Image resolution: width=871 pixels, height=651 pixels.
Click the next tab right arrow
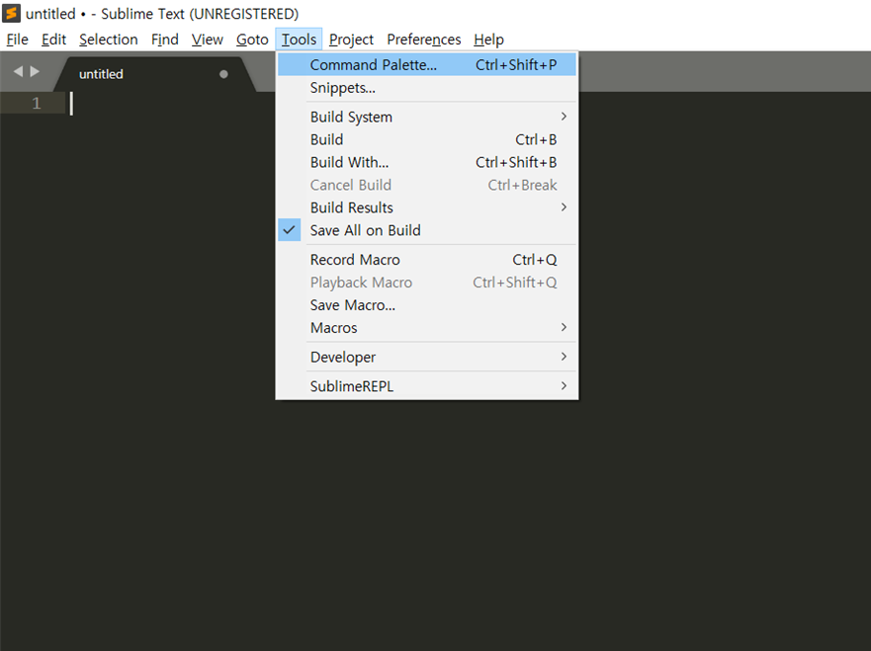point(35,71)
